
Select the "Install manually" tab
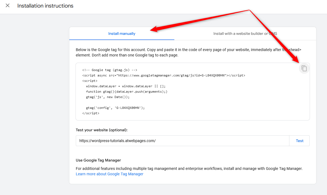point(122,33)
